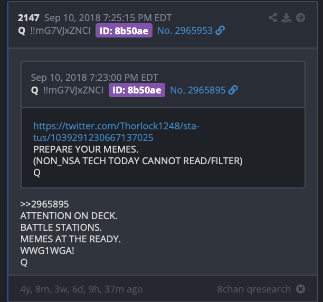The width and height of the screenshot is (323, 302).
Task: Click the share icon on post 2147
Action: (273, 17)
